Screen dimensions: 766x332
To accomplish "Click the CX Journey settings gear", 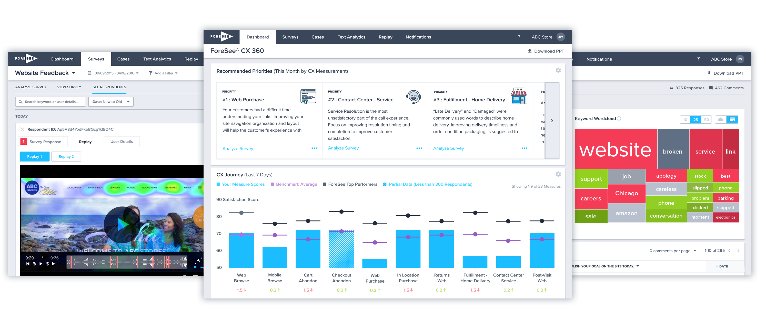I will coord(558,174).
